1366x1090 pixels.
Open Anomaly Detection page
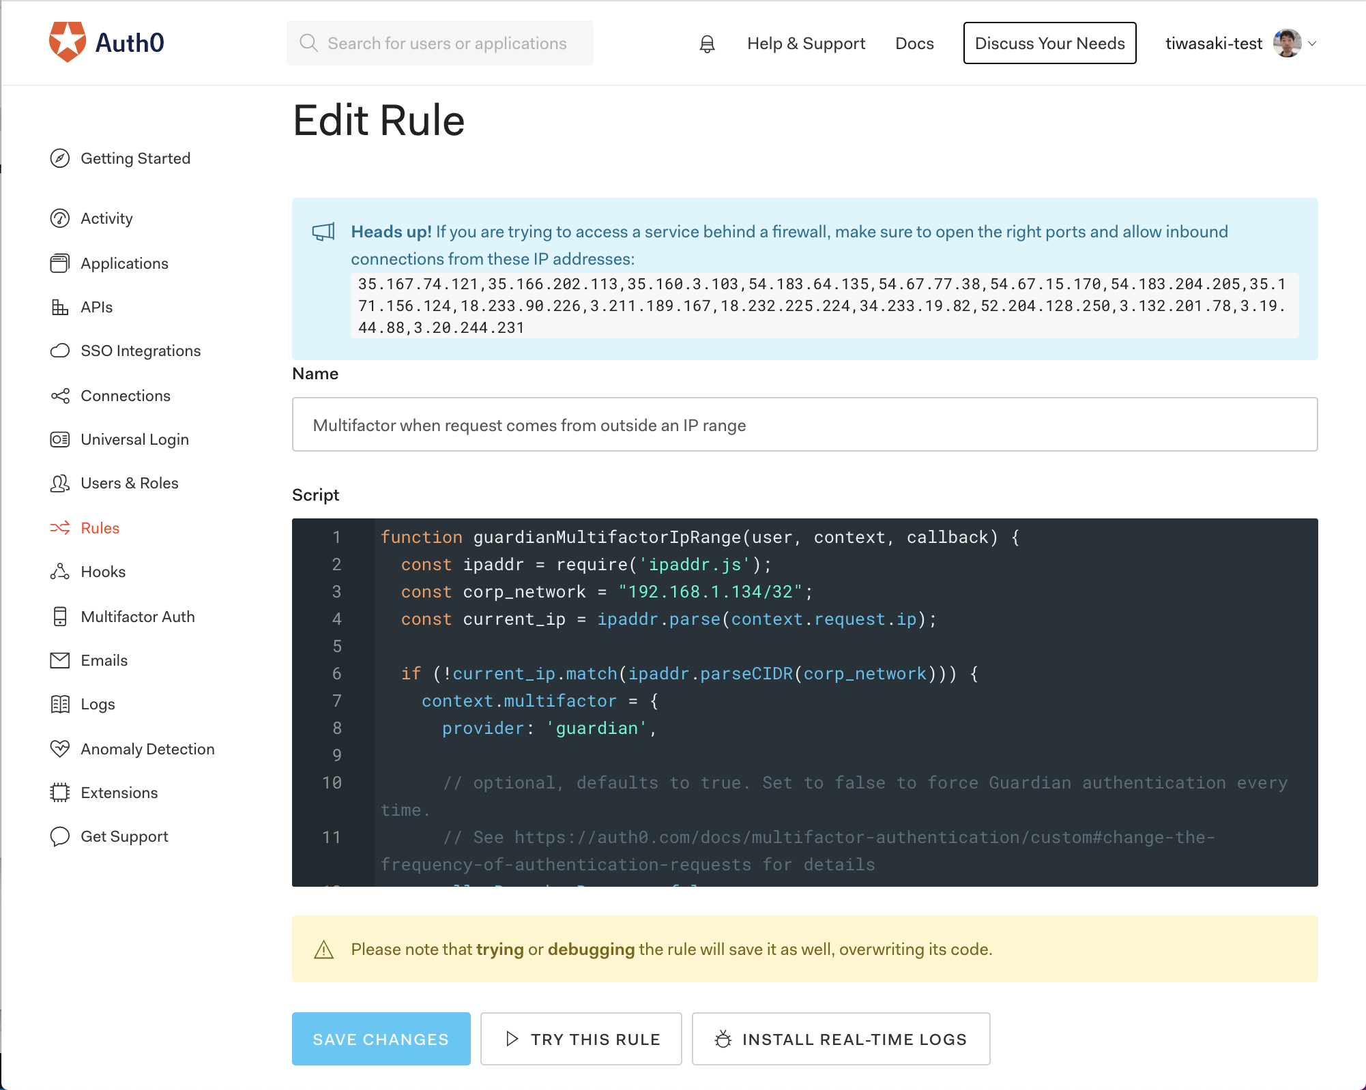(147, 749)
